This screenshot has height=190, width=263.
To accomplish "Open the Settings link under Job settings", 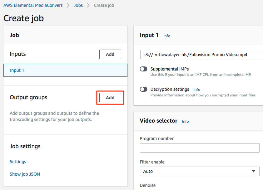I will tap(18, 162).
